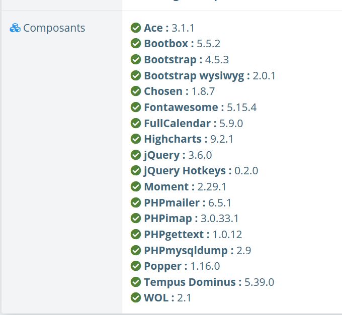342x315 pixels.
Task: Click the green check icon beside Ace
Action: pyautogui.click(x=136, y=28)
